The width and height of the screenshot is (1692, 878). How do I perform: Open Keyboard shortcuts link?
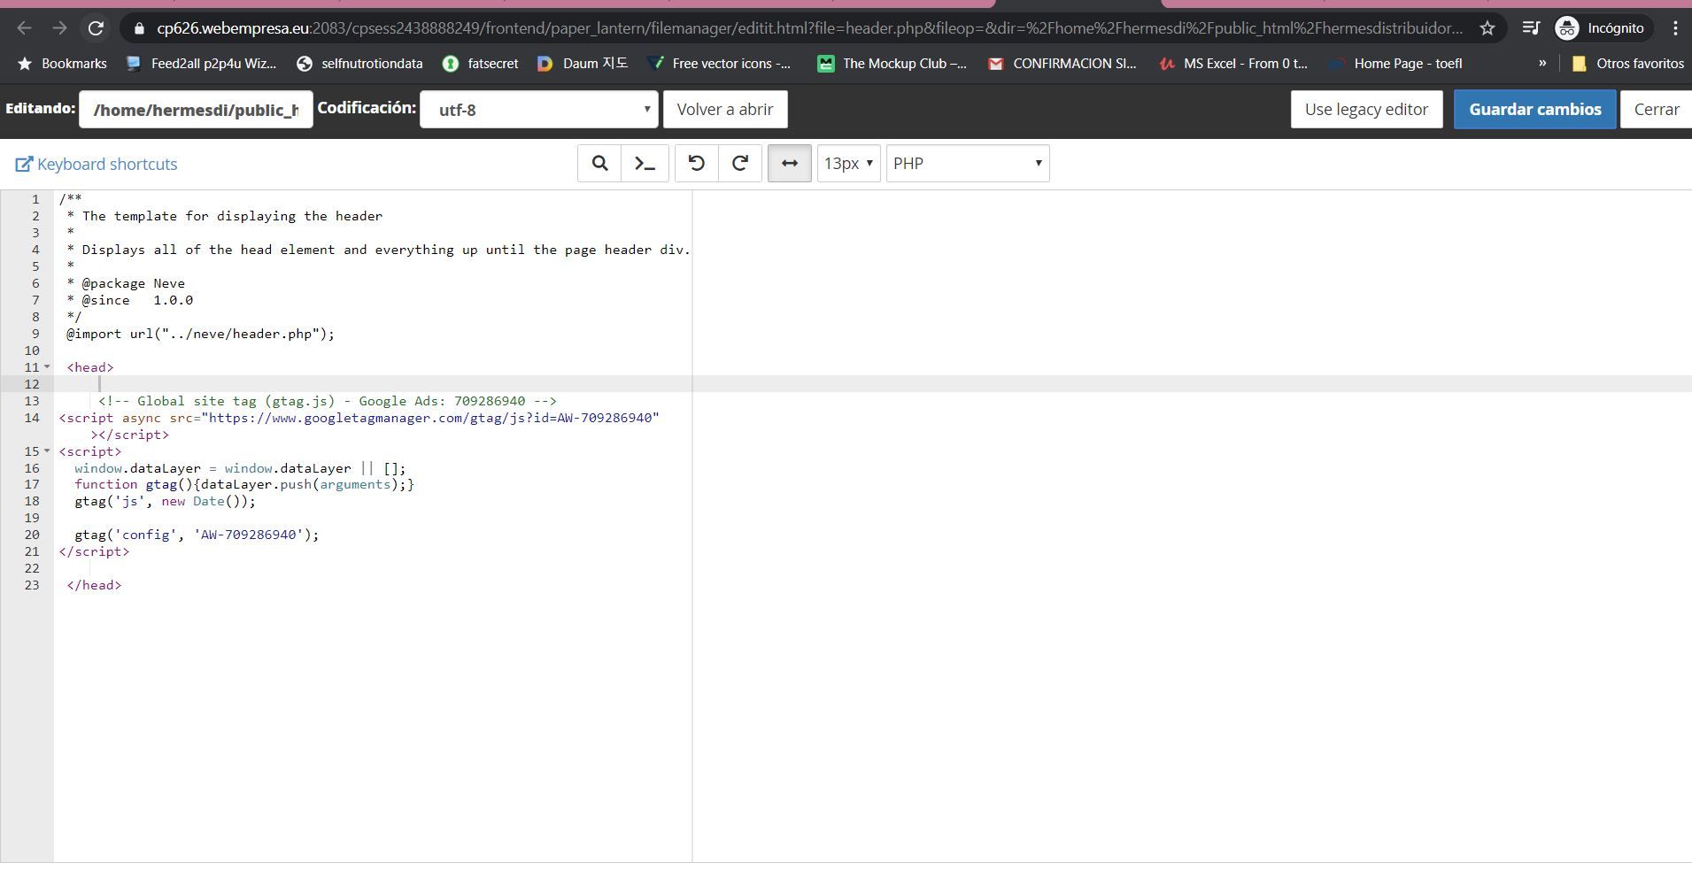(97, 165)
